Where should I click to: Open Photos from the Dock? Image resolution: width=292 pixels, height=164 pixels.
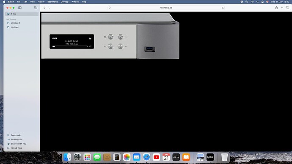pyautogui.click(x=127, y=157)
